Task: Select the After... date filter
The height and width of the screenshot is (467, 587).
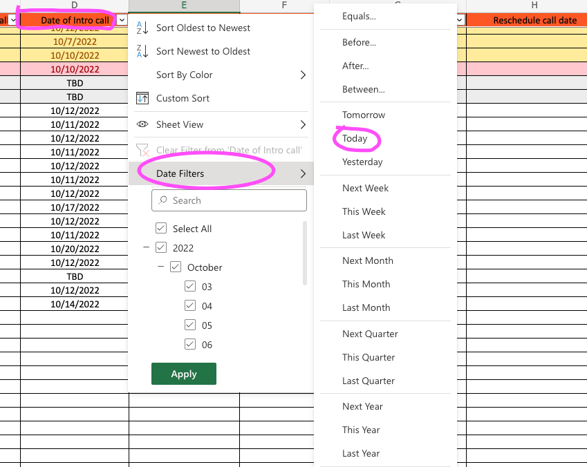Action: (386, 66)
